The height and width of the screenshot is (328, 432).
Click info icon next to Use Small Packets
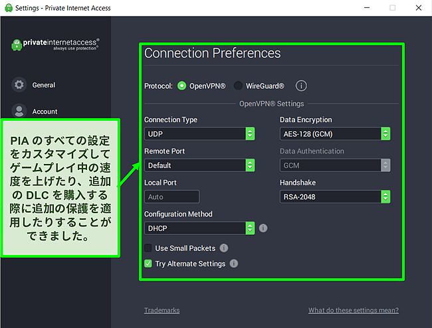[224, 248]
